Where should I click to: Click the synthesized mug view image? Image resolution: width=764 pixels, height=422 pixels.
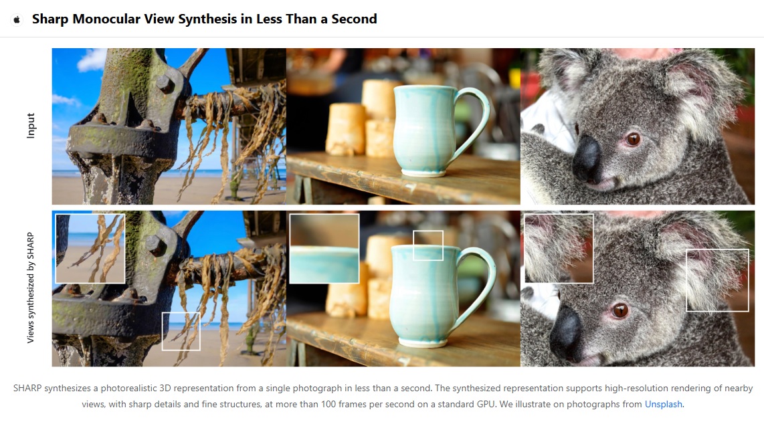tap(403, 288)
